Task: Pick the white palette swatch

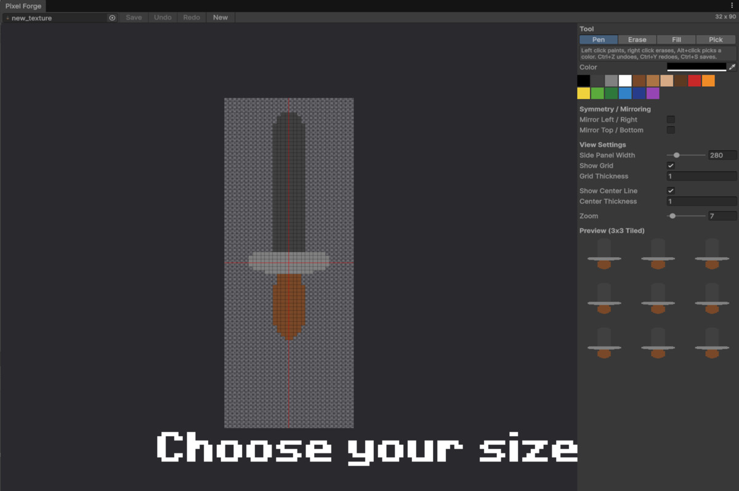Action: (x=625, y=81)
